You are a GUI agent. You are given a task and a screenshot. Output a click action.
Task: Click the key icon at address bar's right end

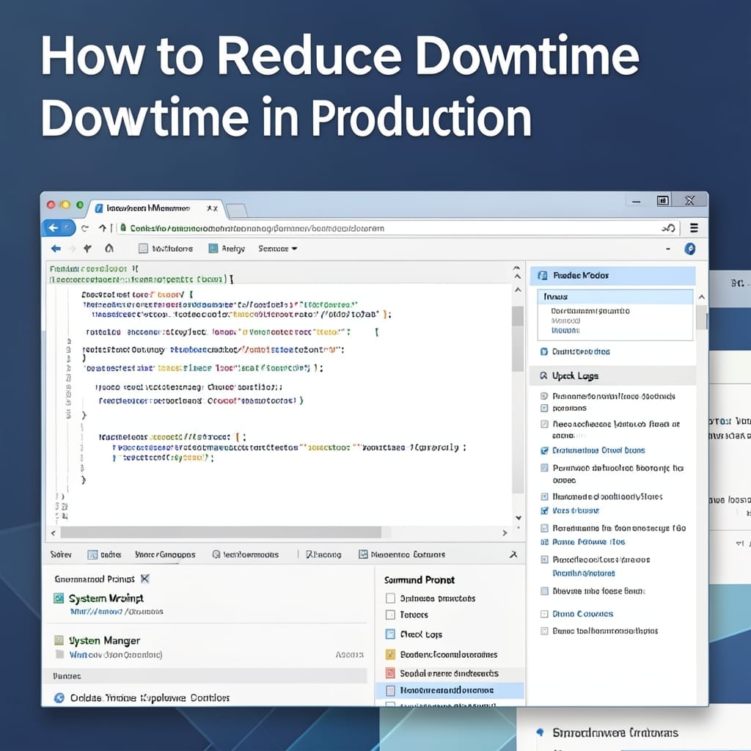[669, 229]
